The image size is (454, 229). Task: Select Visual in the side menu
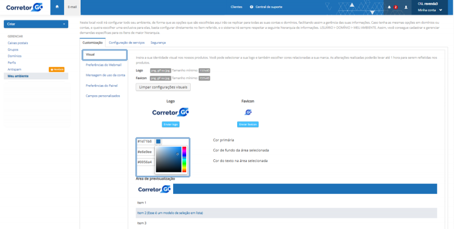[x=104, y=54]
